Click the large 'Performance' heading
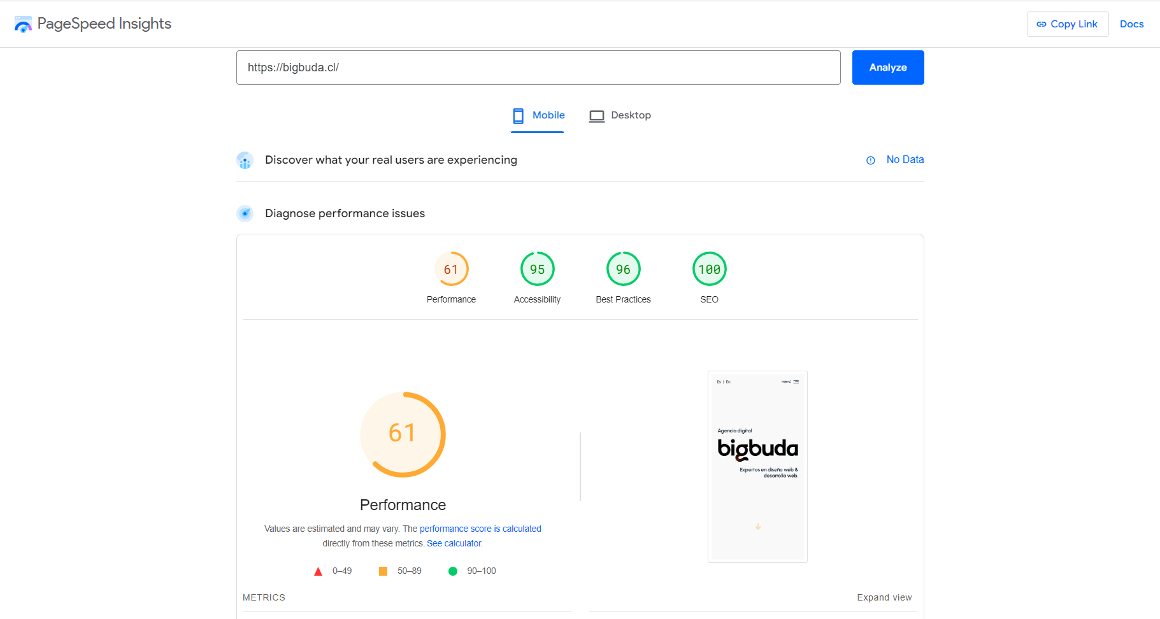 click(403, 505)
